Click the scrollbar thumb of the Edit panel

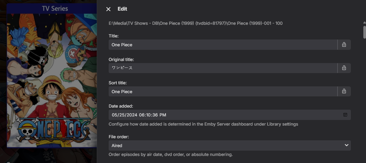(365, 32)
